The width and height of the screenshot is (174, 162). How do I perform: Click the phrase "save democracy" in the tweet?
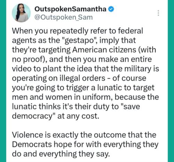(x=76, y=111)
